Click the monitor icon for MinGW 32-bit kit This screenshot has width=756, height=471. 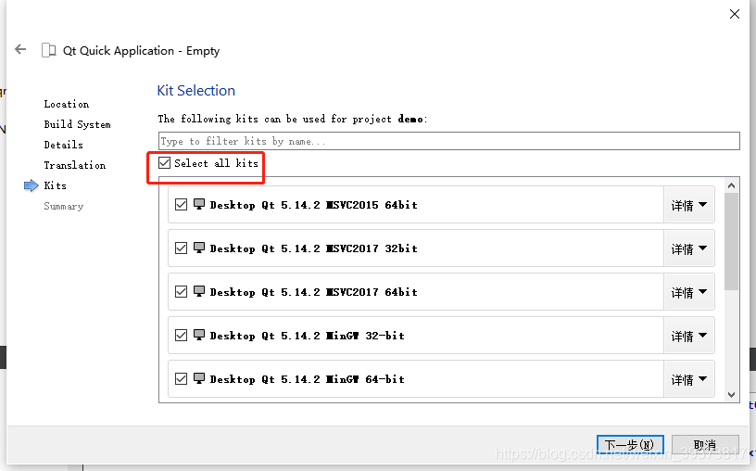click(199, 335)
